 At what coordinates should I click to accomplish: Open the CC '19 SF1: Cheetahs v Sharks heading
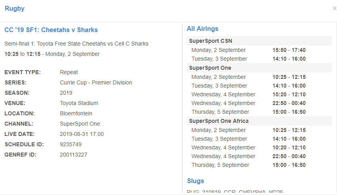coord(51,30)
